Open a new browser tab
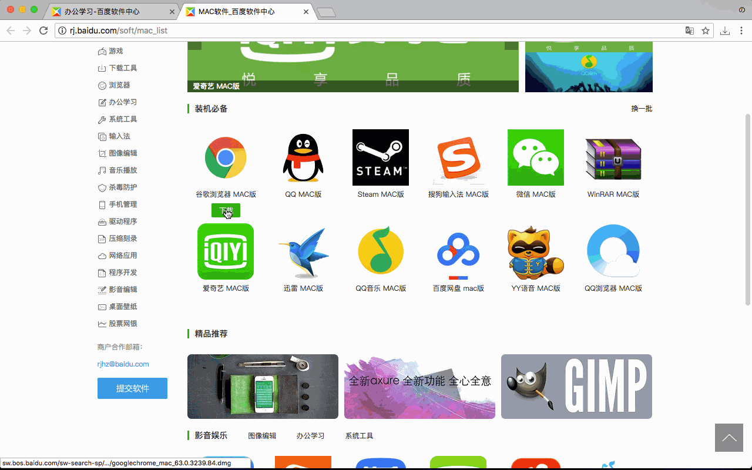 pyautogui.click(x=326, y=12)
